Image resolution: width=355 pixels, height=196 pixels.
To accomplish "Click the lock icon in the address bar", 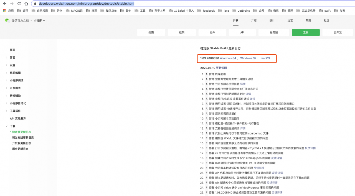I will tap(35, 4).
